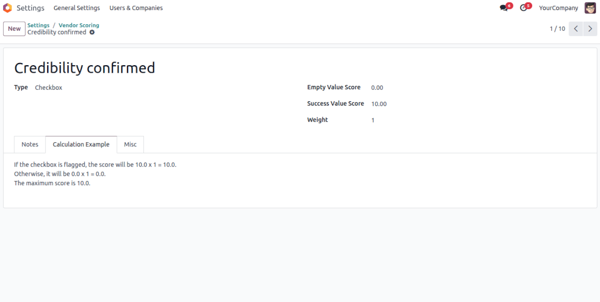The width and height of the screenshot is (600, 302).
Task: Open the activities clock icon
Action: (524, 8)
